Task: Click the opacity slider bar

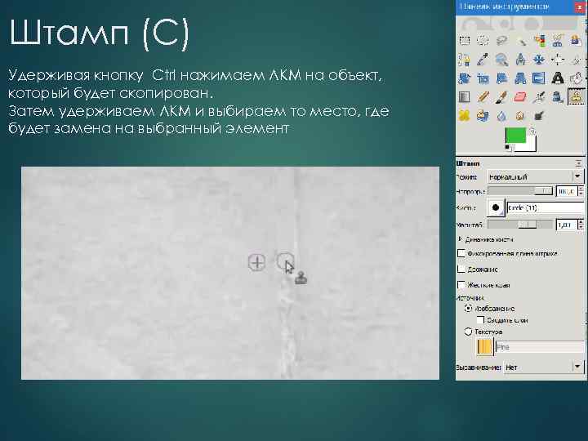Action: [x=520, y=191]
